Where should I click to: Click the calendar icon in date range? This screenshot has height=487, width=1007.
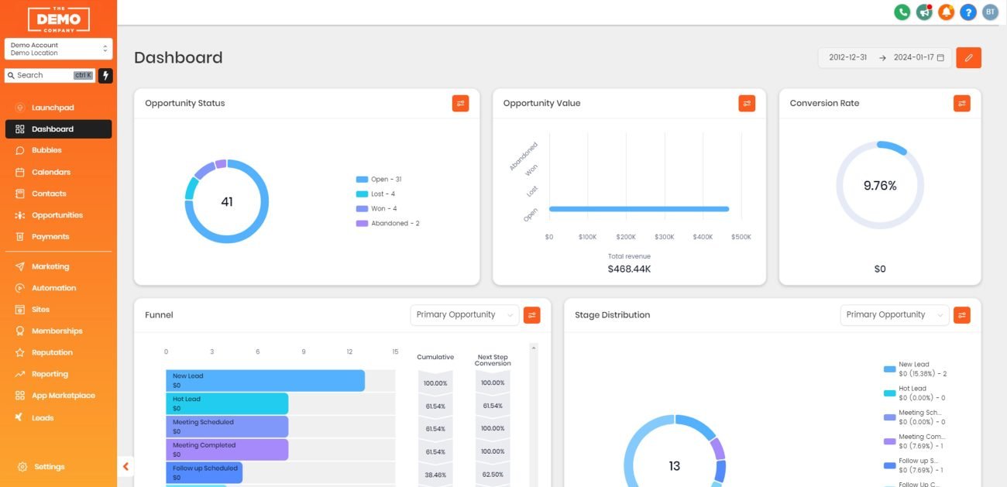(940, 57)
